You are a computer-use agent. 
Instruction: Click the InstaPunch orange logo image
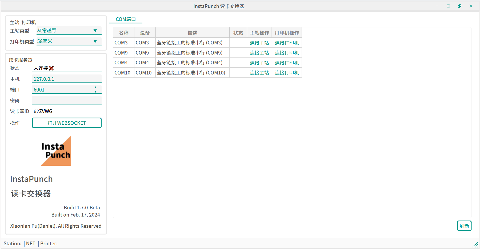pyautogui.click(x=56, y=151)
